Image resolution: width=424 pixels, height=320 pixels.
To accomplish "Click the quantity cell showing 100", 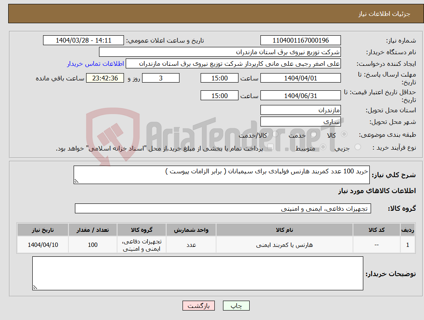I will (x=93, y=245).
